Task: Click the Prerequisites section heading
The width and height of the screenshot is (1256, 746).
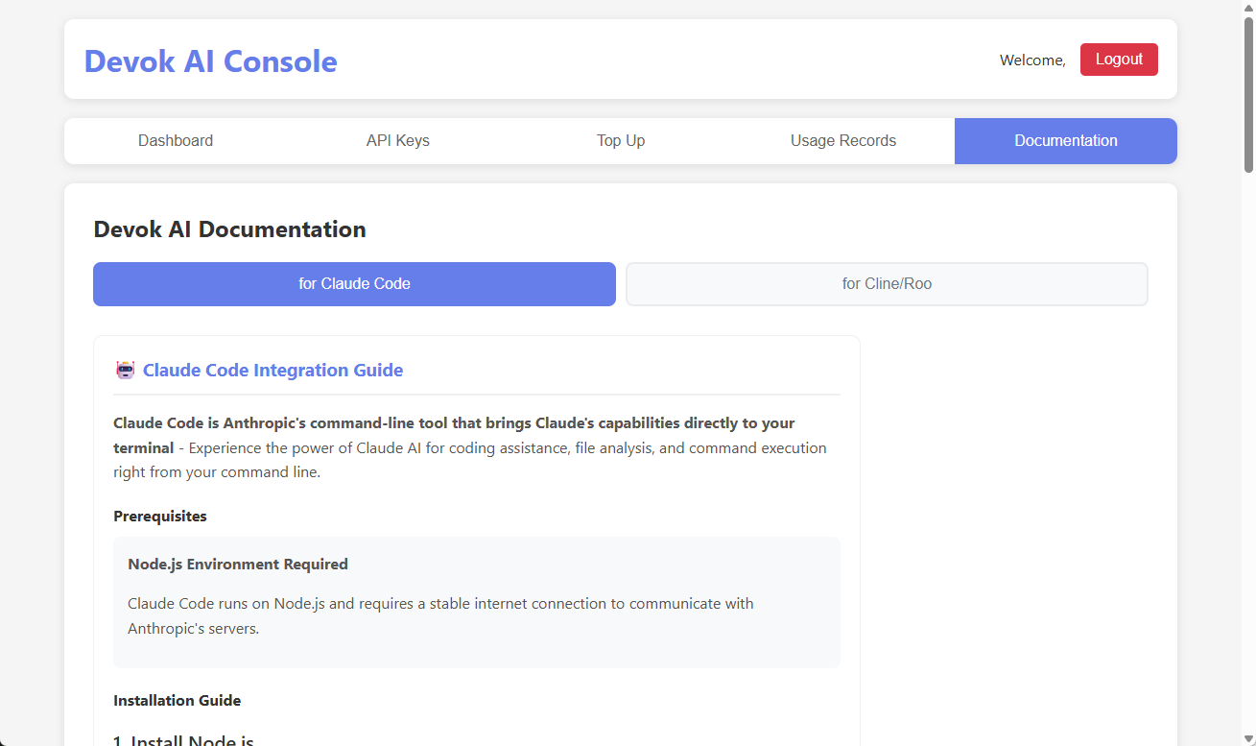Action: 160,517
